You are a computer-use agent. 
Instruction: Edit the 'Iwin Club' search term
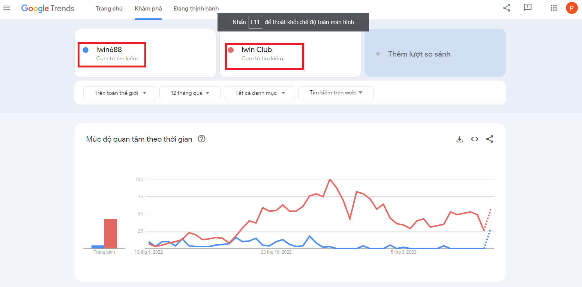coord(256,50)
